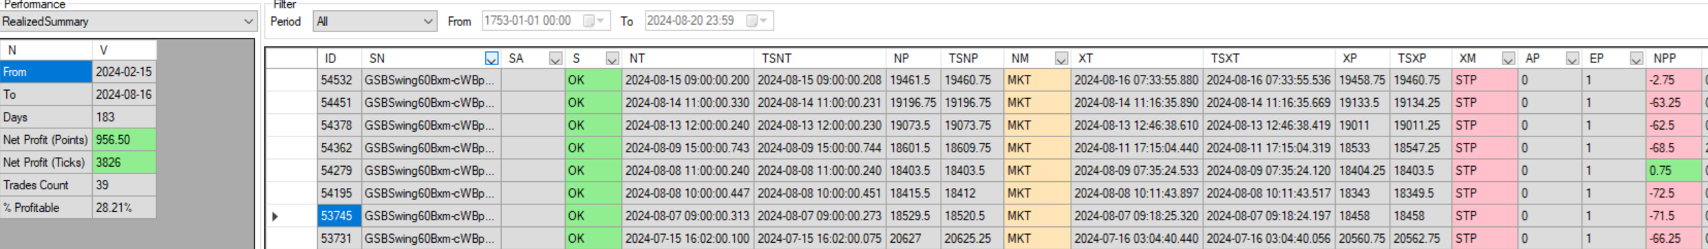1708x249 pixels.
Task: Open the AP column filter icon
Action: (1572, 59)
